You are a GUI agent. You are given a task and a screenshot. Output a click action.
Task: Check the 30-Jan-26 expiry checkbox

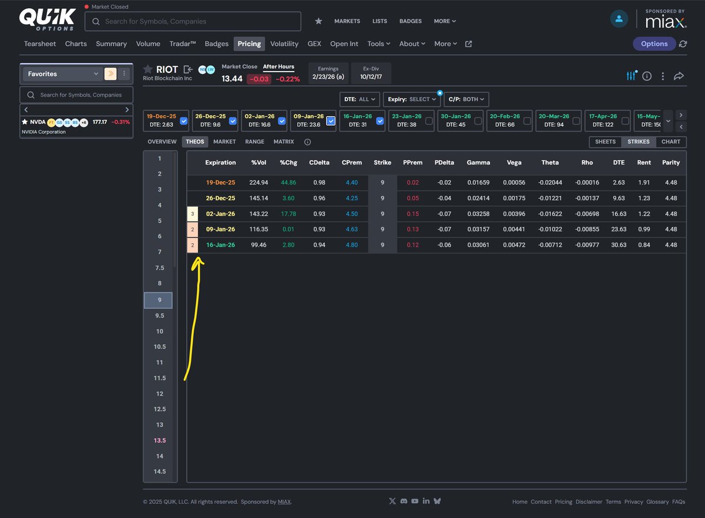coord(478,120)
